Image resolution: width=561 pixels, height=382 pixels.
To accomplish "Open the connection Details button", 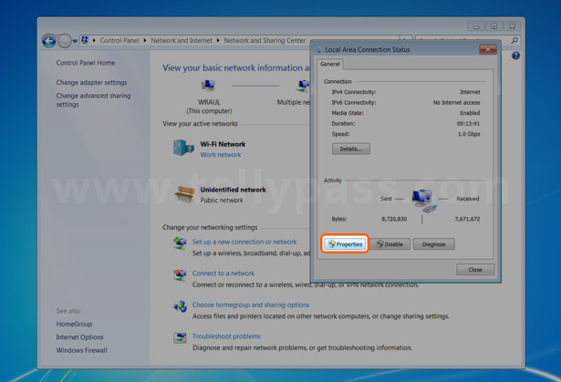I will click(350, 149).
